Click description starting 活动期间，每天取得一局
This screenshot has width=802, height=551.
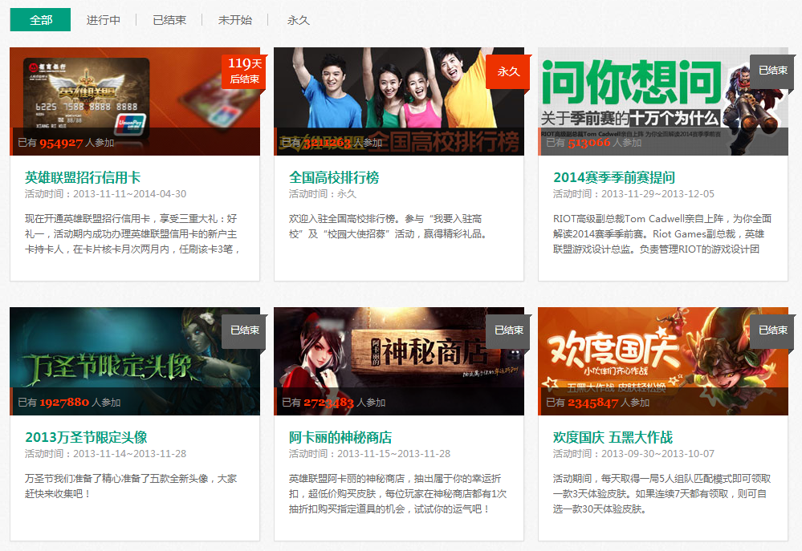662,494
